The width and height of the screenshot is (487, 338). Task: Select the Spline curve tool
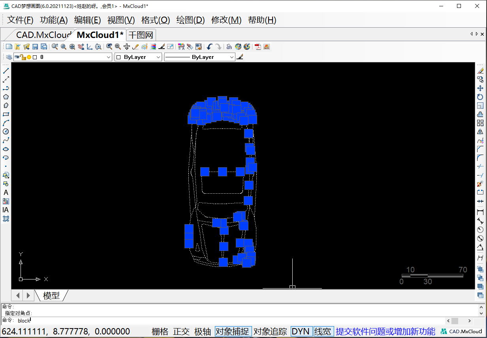6,140
